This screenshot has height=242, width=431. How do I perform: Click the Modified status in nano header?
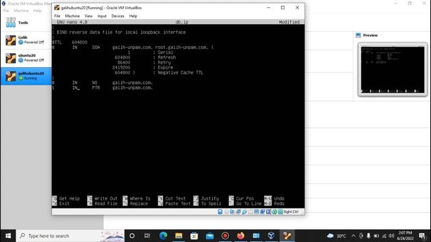pyautogui.click(x=289, y=22)
